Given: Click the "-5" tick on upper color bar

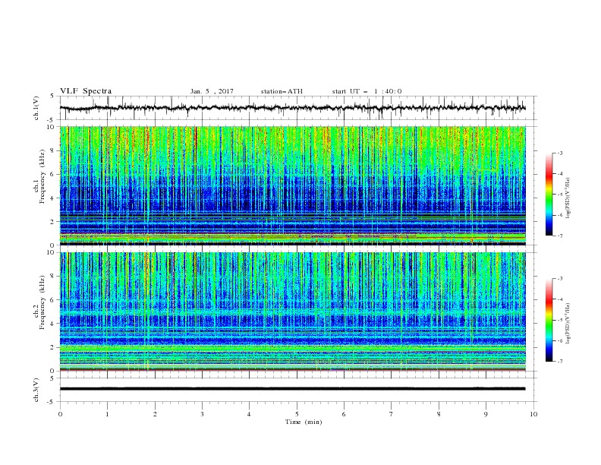Looking at the screenshot, I should (x=559, y=195).
